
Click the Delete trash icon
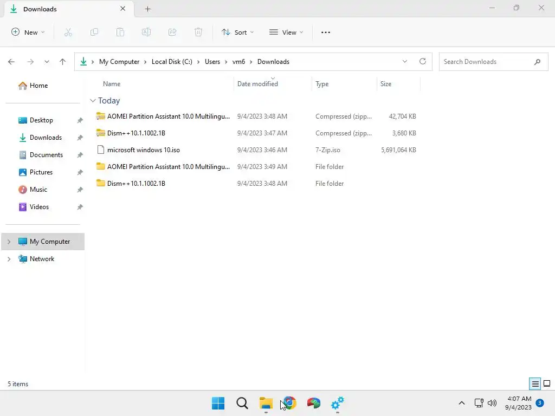[x=198, y=32]
